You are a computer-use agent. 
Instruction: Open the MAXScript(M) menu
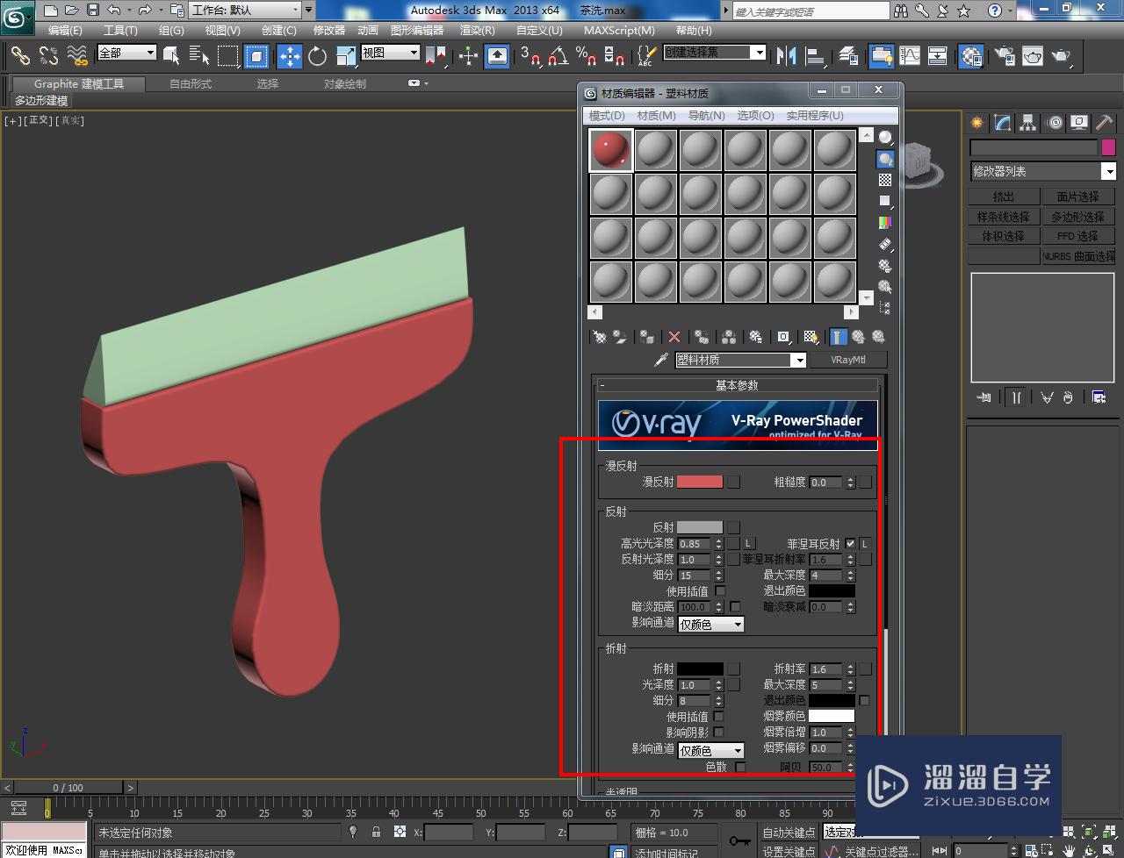coord(619,30)
